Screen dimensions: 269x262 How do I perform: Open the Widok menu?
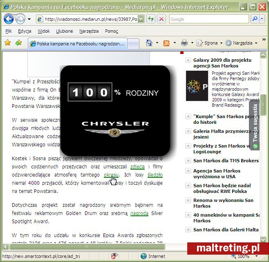[44, 31]
